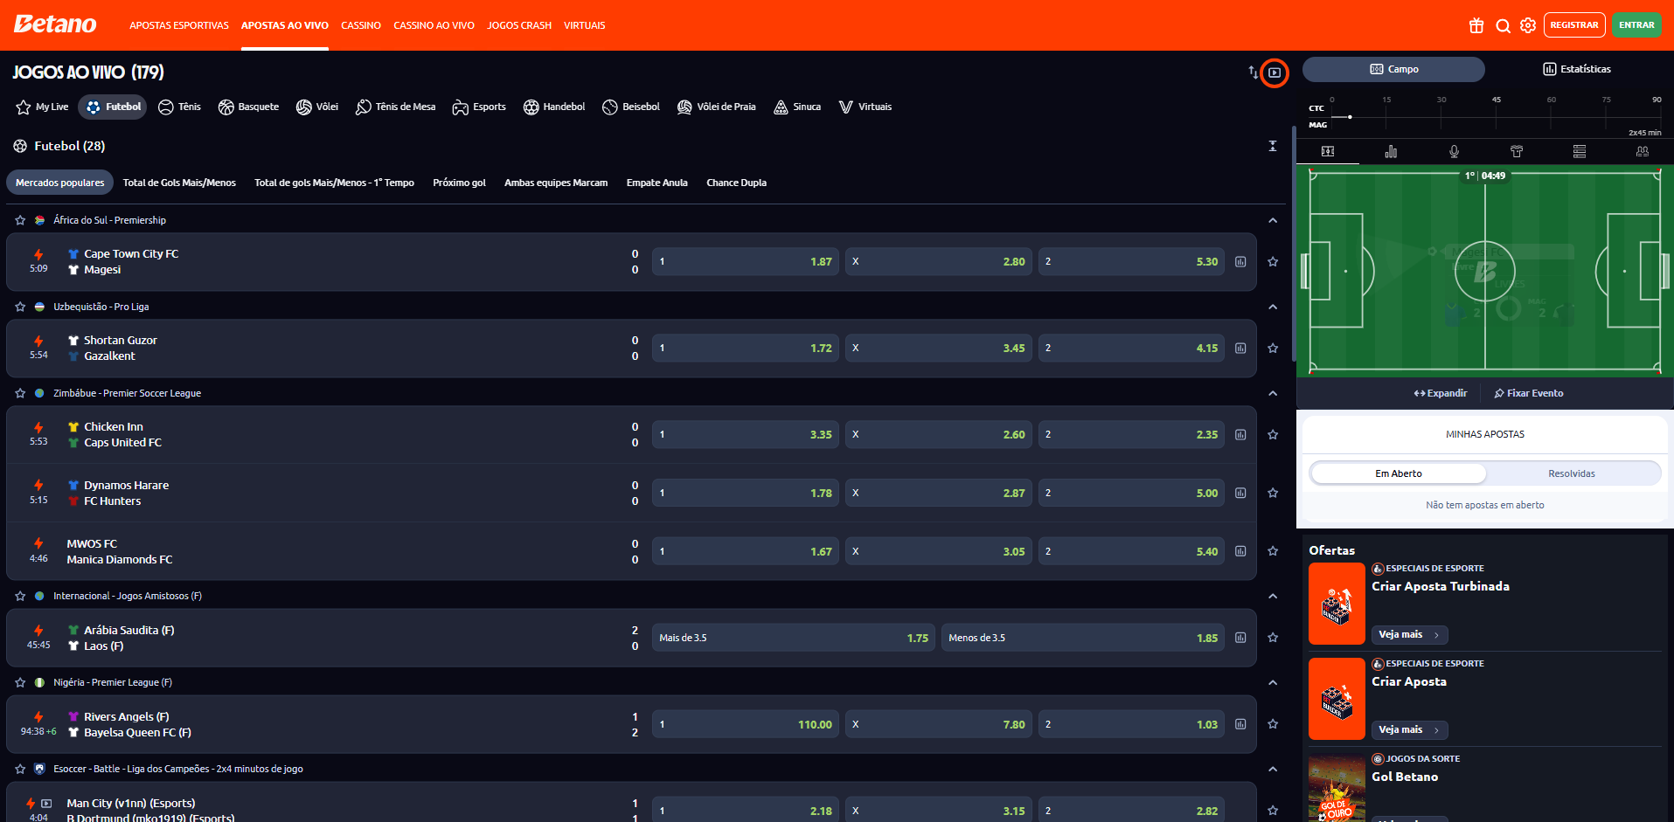Select Handebol sport icon
Screen dimensions: 1674x822
click(531, 107)
